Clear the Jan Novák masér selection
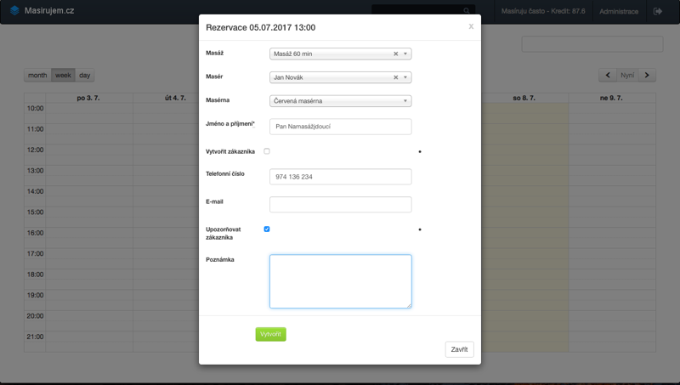This screenshot has width=680, height=385. [395, 77]
